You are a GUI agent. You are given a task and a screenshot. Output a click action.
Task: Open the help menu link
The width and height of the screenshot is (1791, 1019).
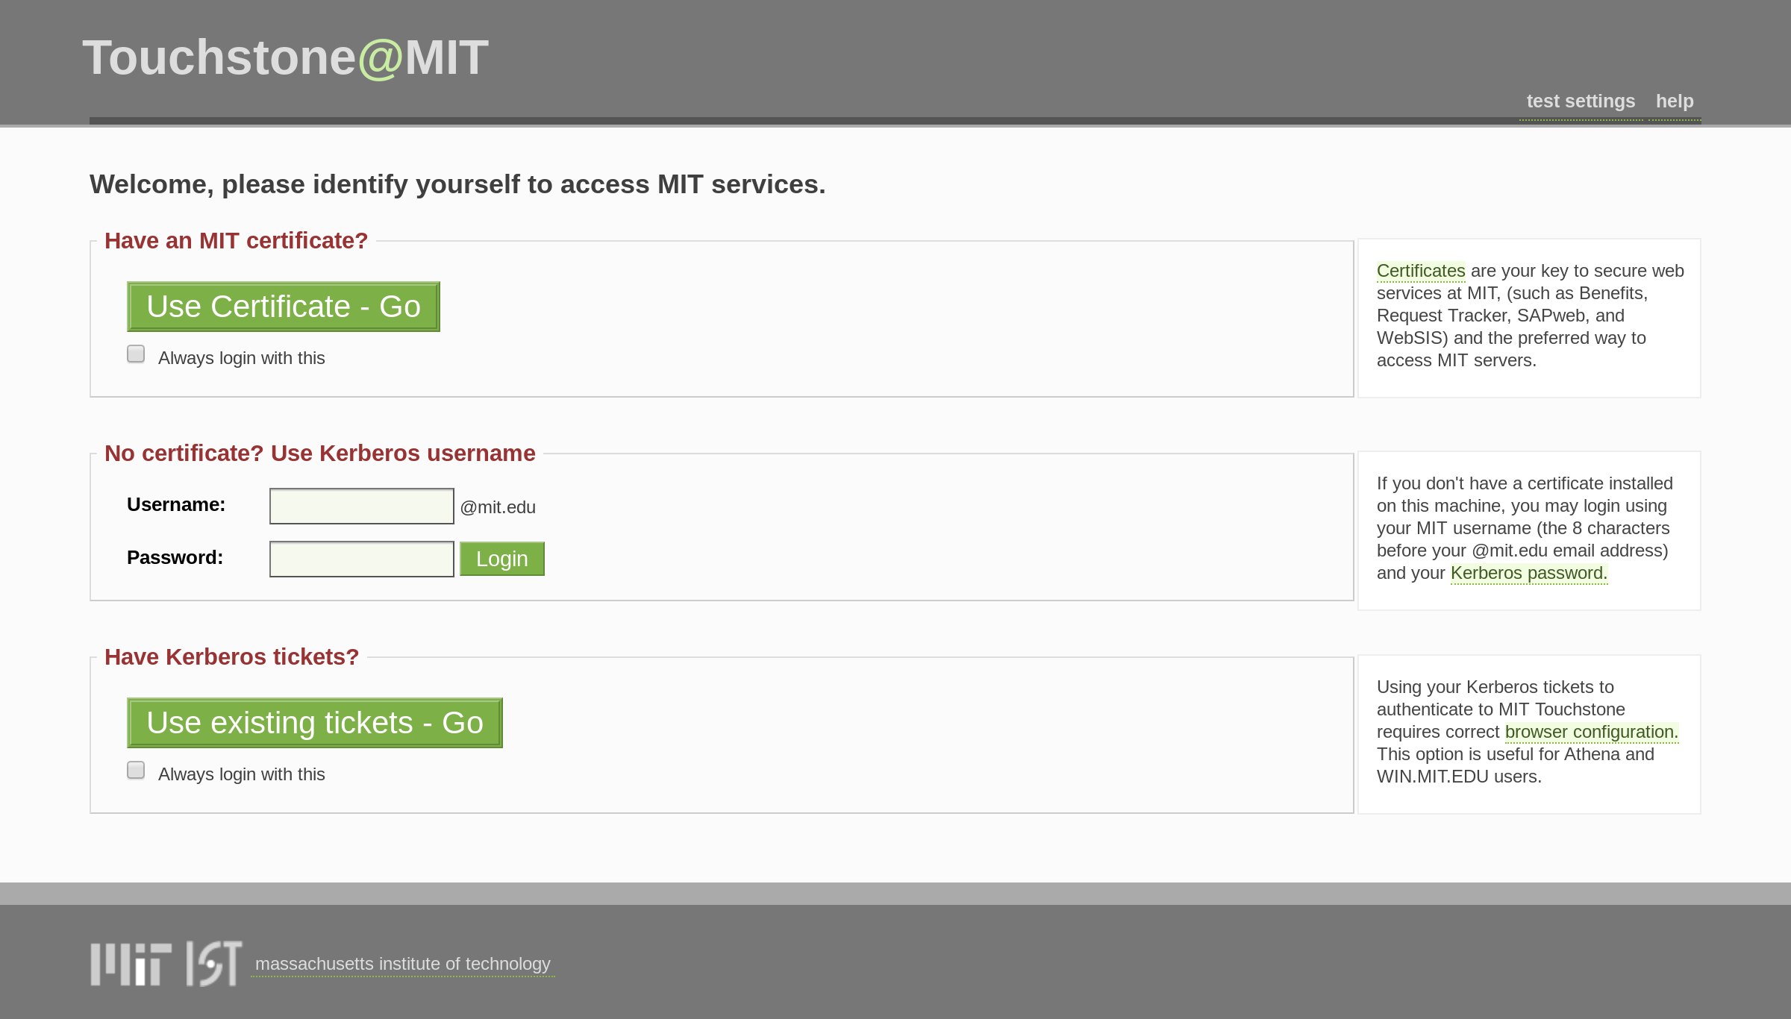click(x=1675, y=101)
